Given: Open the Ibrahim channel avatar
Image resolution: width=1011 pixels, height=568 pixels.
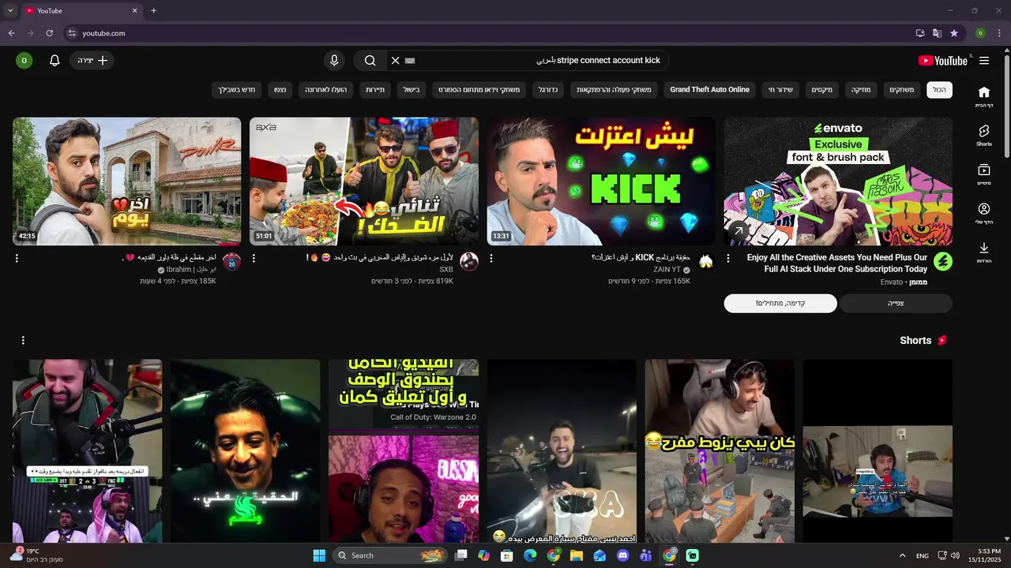Looking at the screenshot, I should [231, 262].
